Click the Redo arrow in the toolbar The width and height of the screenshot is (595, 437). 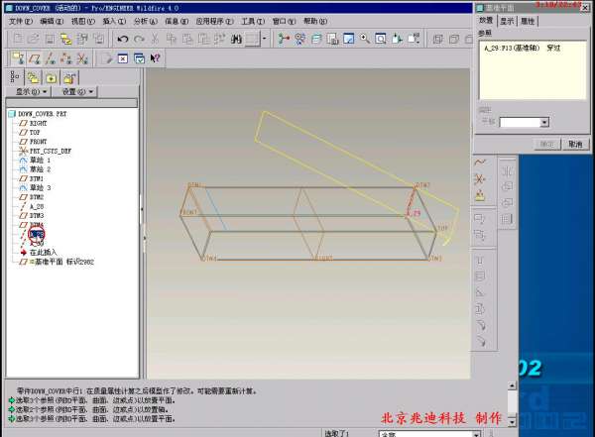point(137,39)
